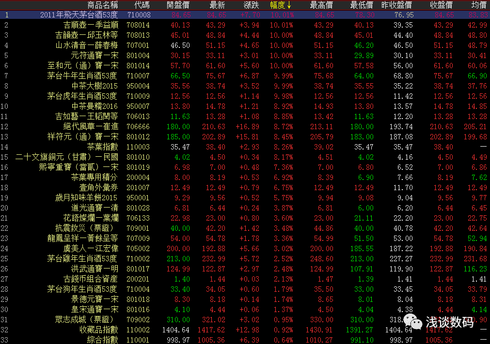Click the 最高價 column header
This screenshot has height=344, width=490.
(321, 5)
